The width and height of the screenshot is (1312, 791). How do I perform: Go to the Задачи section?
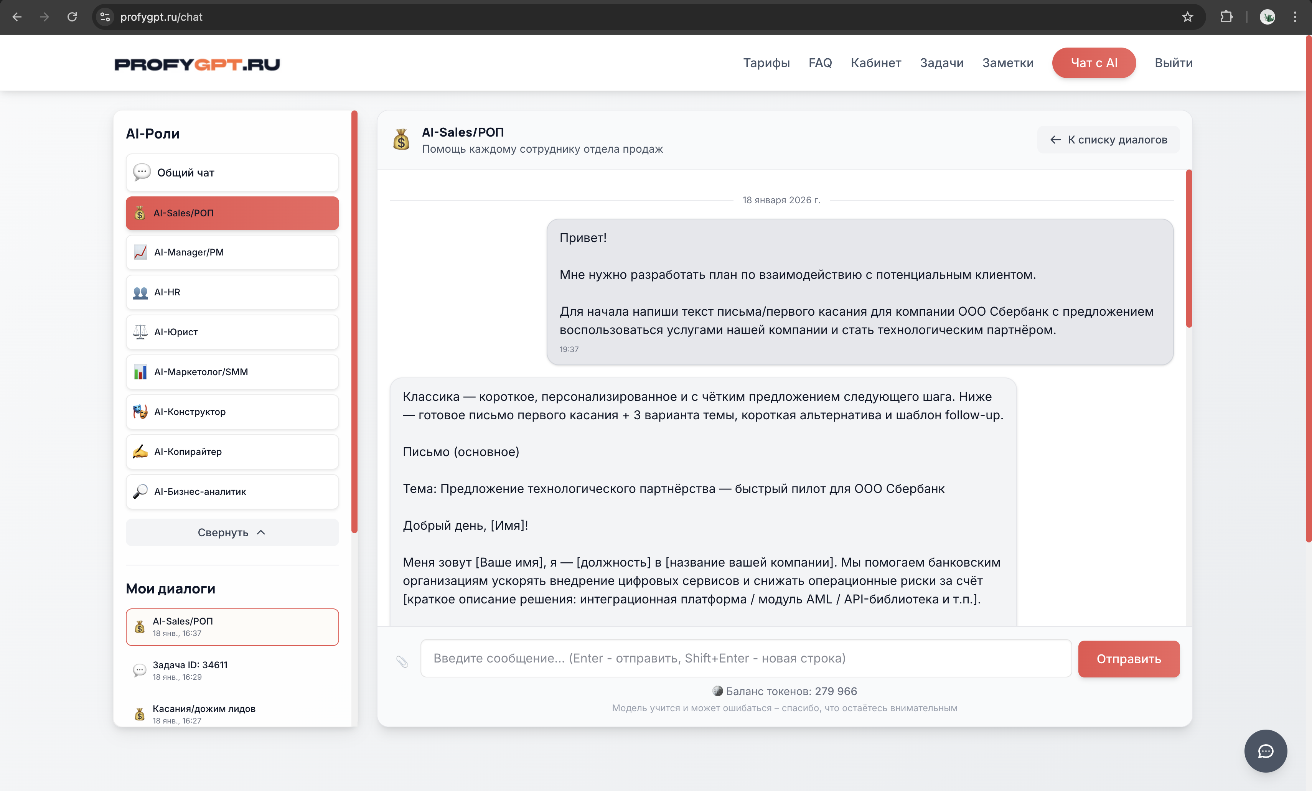point(941,63)
